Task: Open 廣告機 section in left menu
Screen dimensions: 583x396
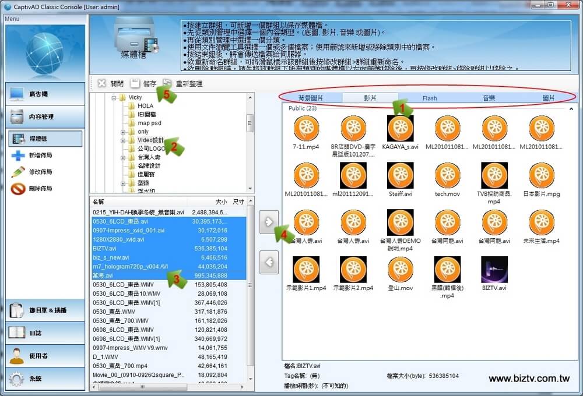Action: tap(45, 94)
